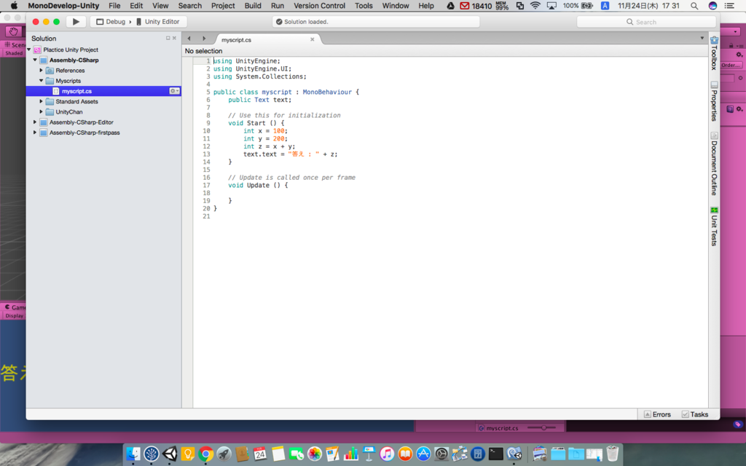Run the project with the play button
This screenshot has width=746, height=466.
pyautogui.click(x=76, y=21)
